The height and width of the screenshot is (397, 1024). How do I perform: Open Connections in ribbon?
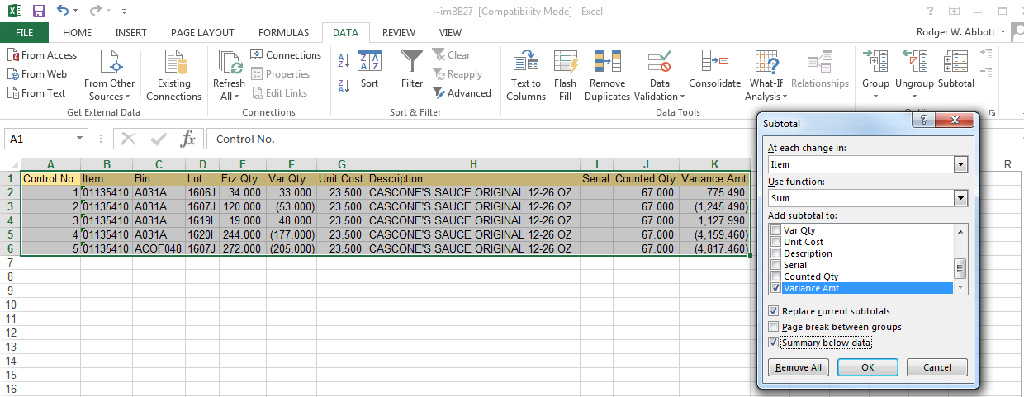tap(286, 55)
